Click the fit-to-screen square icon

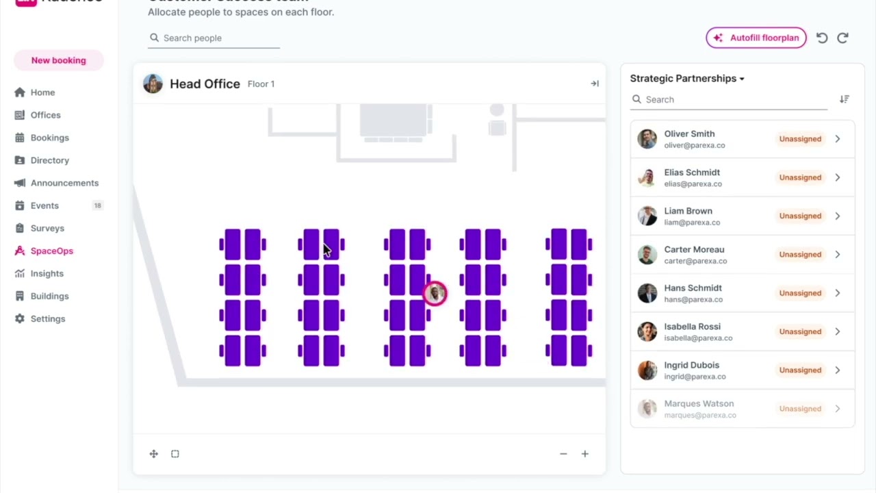[x=175, y=454]
